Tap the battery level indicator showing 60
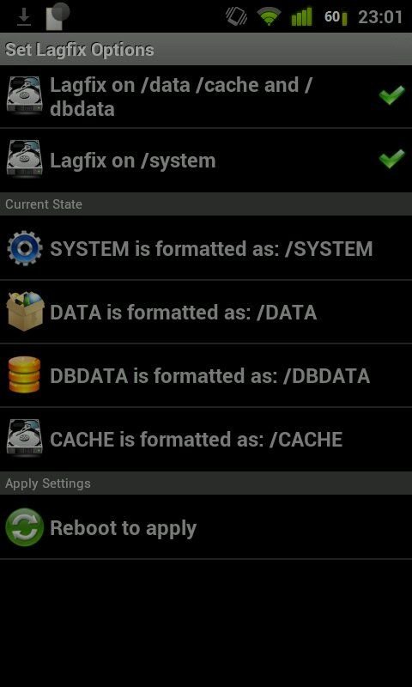The image size is (412, 687). point(336,17)
